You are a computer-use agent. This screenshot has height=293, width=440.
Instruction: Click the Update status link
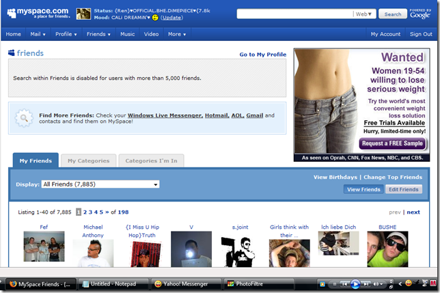[171, 18]
